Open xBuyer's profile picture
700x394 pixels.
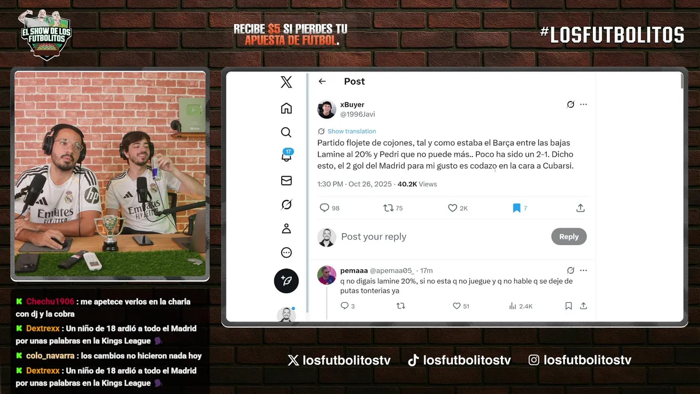pos(326,109)
